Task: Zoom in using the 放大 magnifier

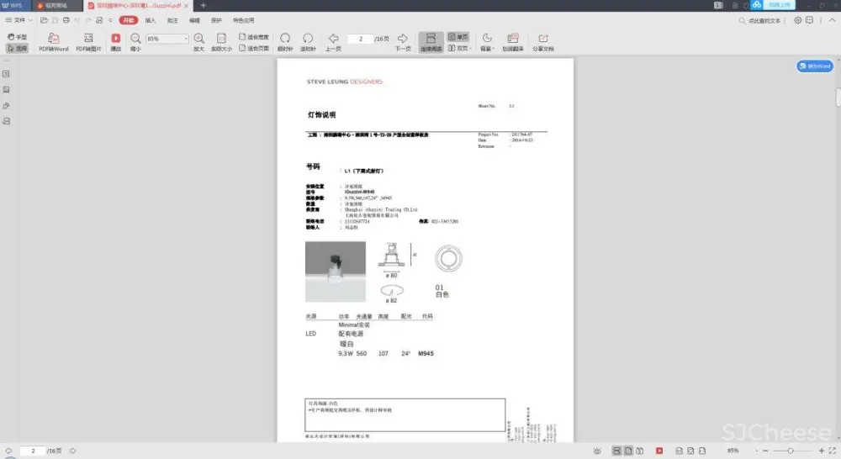Action: point(199,39)
